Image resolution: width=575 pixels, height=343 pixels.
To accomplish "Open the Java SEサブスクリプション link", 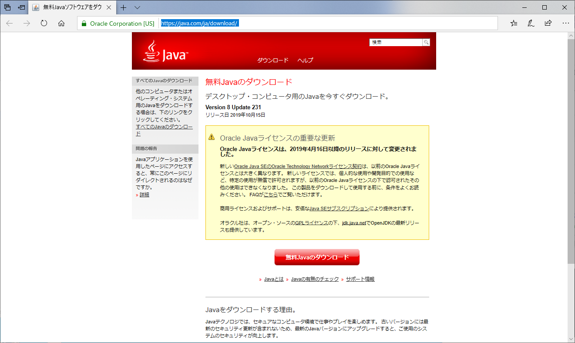I will (340, 208).
